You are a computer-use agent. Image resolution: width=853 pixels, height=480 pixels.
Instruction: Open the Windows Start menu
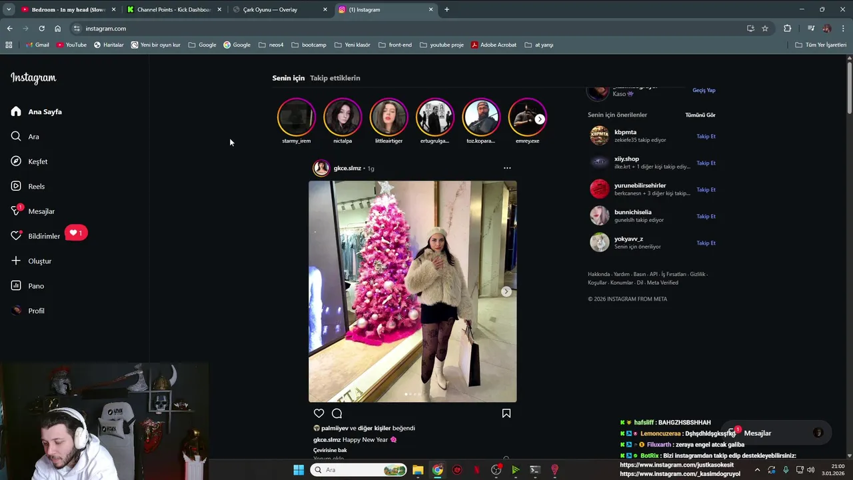pyautogui.click(x=299, y=470)
